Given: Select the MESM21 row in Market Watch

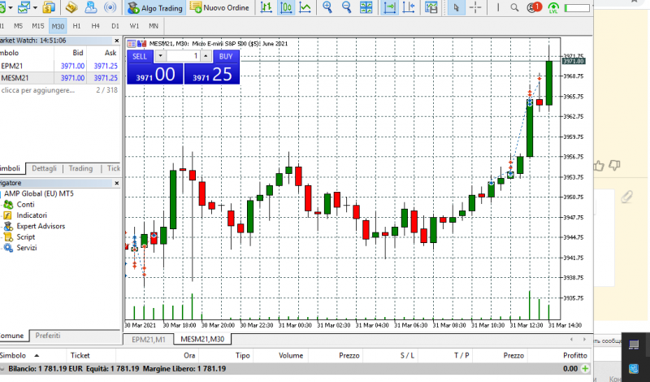Looking at the screenshot, I should (60, 78).
